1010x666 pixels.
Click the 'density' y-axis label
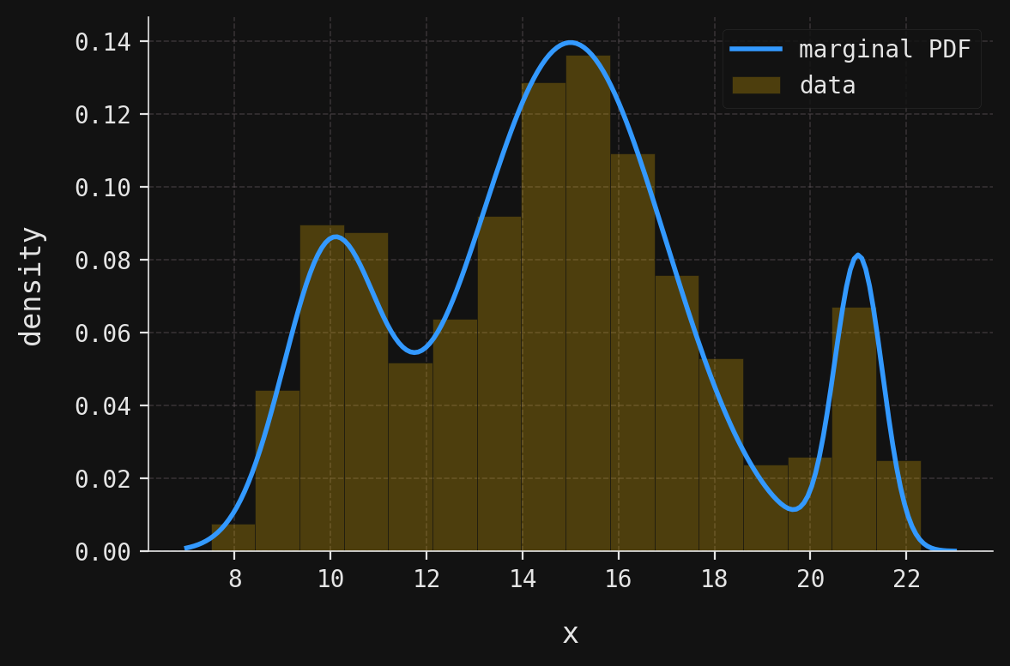(x=32, y=286)
